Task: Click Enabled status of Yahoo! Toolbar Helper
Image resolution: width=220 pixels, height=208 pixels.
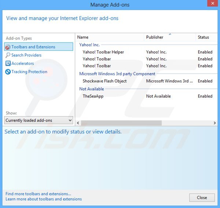Action: pos(205,52)
